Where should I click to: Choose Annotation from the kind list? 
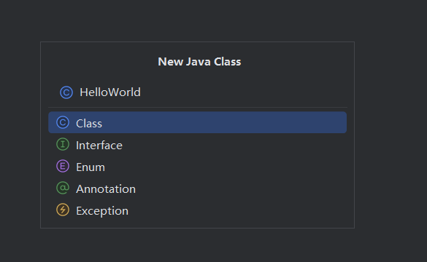coord(197,188)
